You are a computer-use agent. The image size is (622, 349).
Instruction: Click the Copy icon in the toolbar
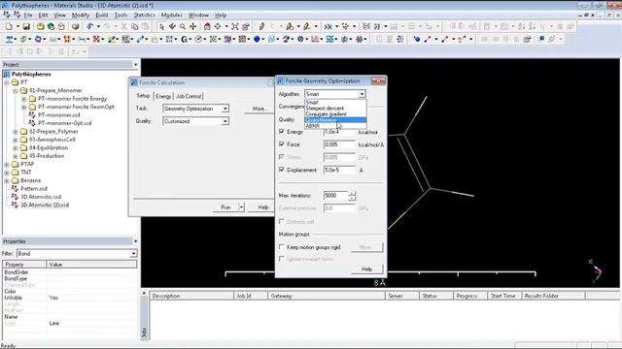pyautogui.click(x=135, y=26)
